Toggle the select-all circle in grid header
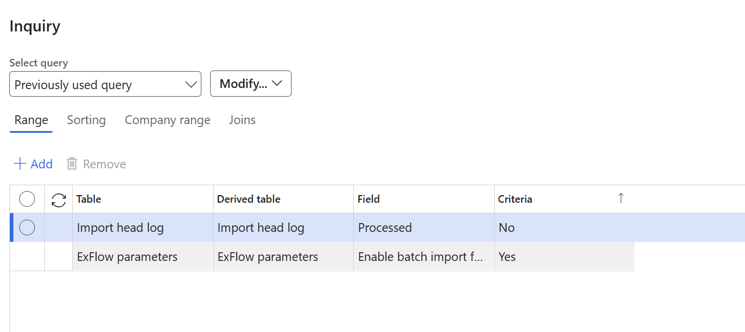This screenshot has height=332, width=745. point(27,199)
